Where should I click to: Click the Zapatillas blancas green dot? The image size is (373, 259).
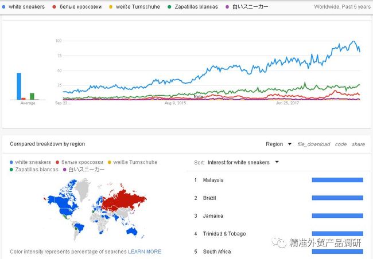tap(169, 7)
